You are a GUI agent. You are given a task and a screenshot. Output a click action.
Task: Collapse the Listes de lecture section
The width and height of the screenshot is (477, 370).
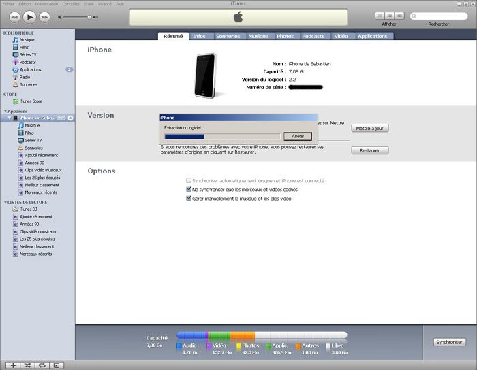5,202
